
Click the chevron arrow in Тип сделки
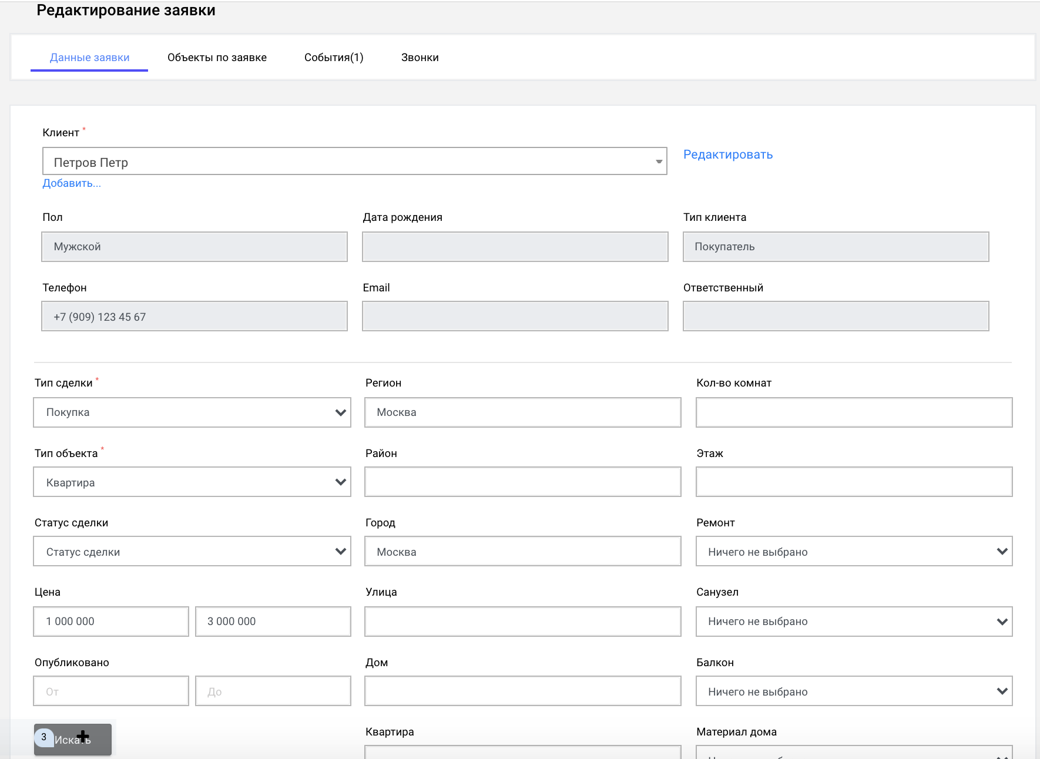pos(341,412)
